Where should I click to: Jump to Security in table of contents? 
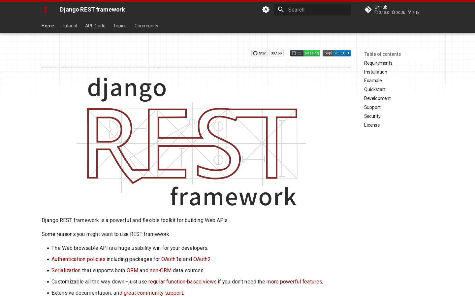(x=372, y=116)
